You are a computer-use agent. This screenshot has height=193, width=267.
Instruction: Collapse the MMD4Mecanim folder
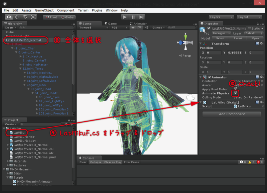(x=4, y=169)
